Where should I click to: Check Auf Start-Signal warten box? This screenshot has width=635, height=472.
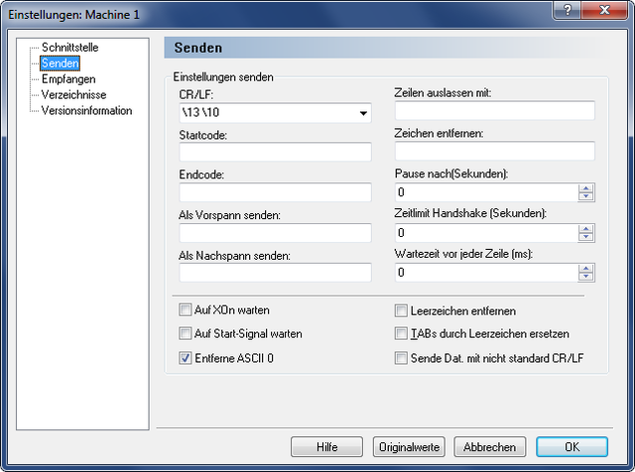(186, 333)
